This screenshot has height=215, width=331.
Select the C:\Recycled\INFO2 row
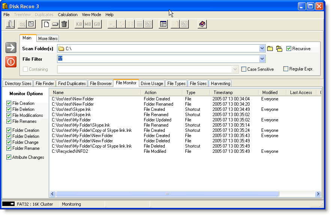point(165,151)
